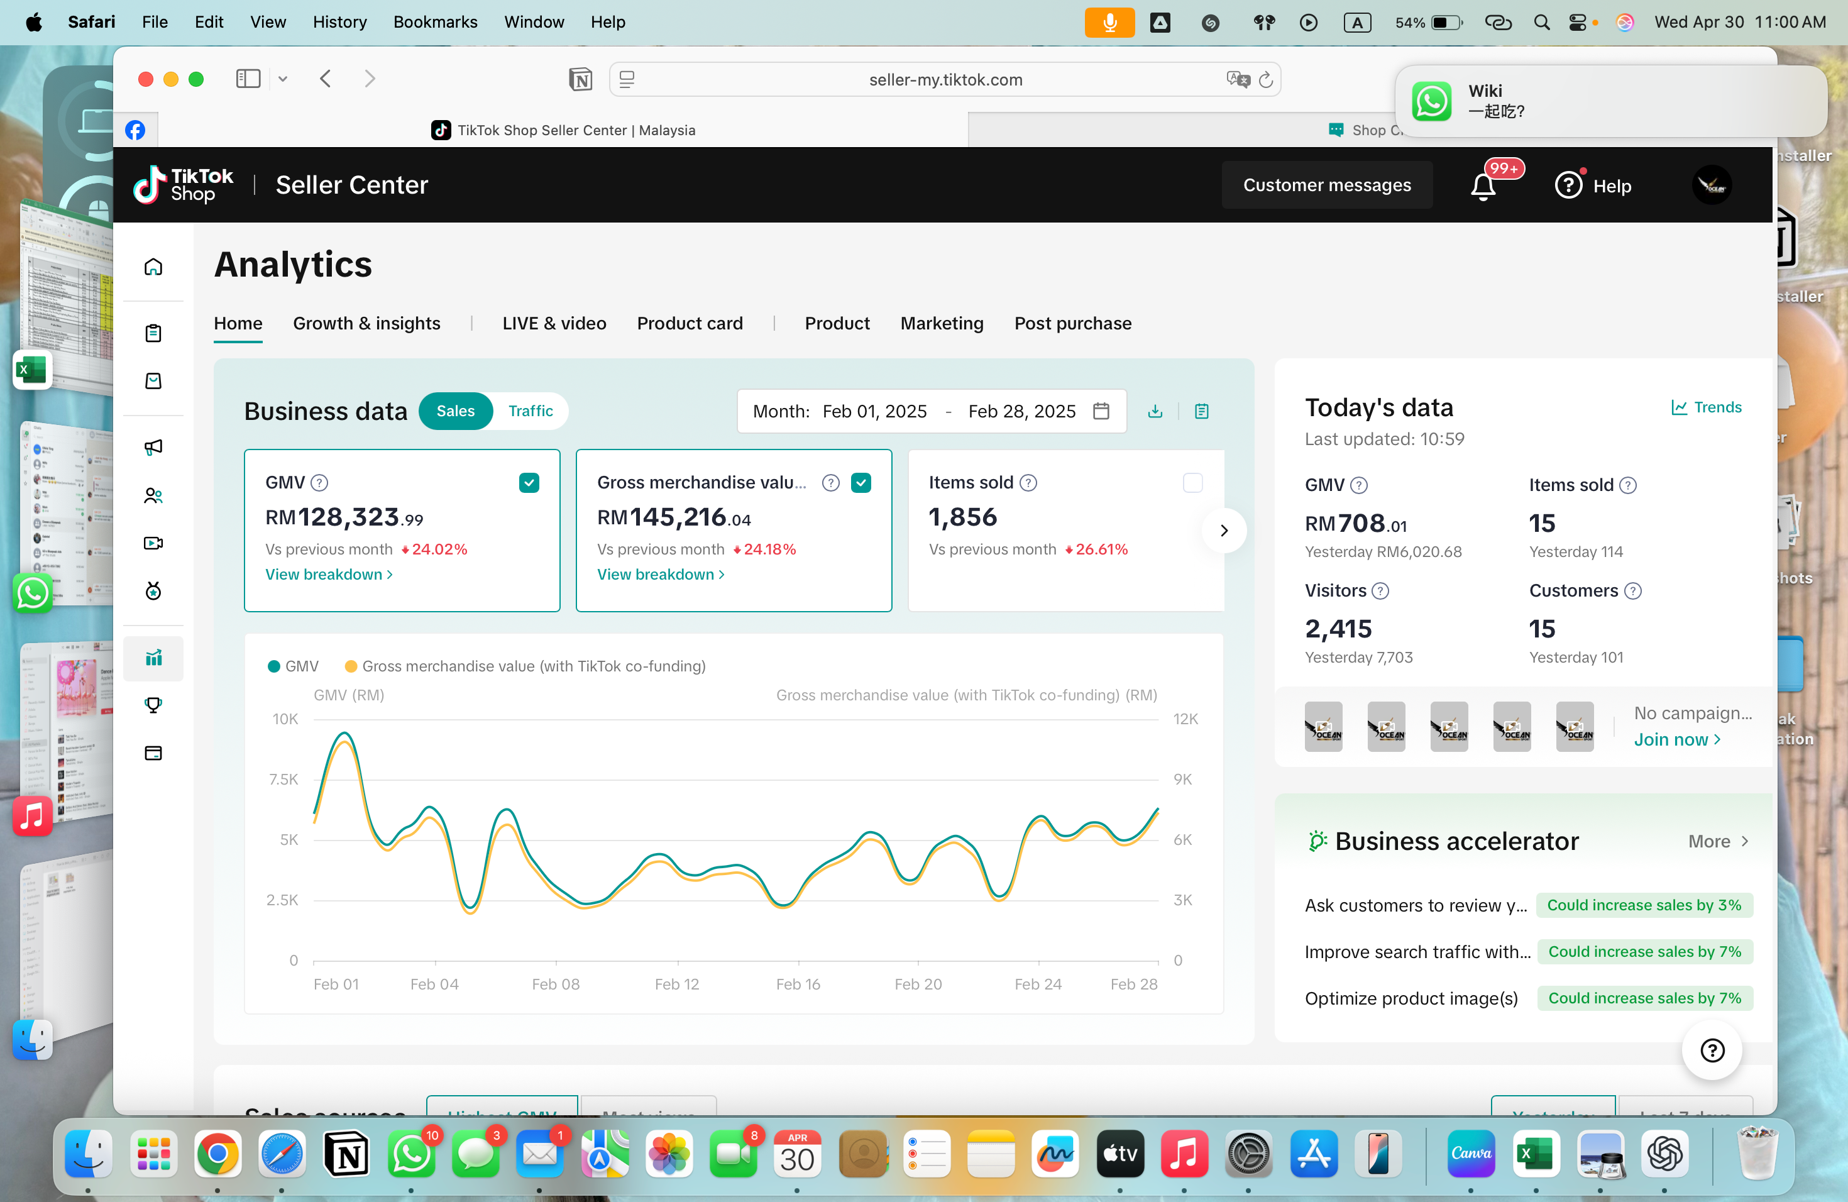Download the business data report
Screen dimensions: 1848x1202
1155,412
